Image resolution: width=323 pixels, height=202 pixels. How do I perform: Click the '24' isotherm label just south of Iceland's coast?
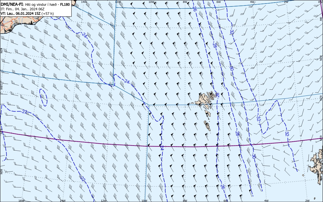(84, 35)
